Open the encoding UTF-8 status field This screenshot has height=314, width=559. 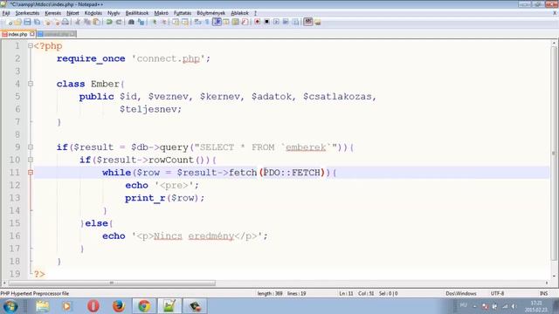point(497,293)
